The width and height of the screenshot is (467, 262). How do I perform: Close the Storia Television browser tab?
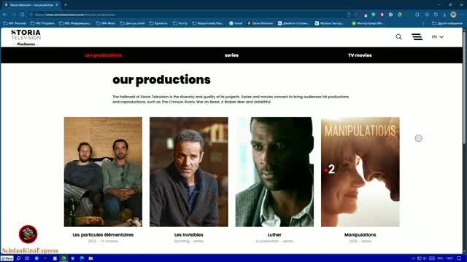click(57, 5)
